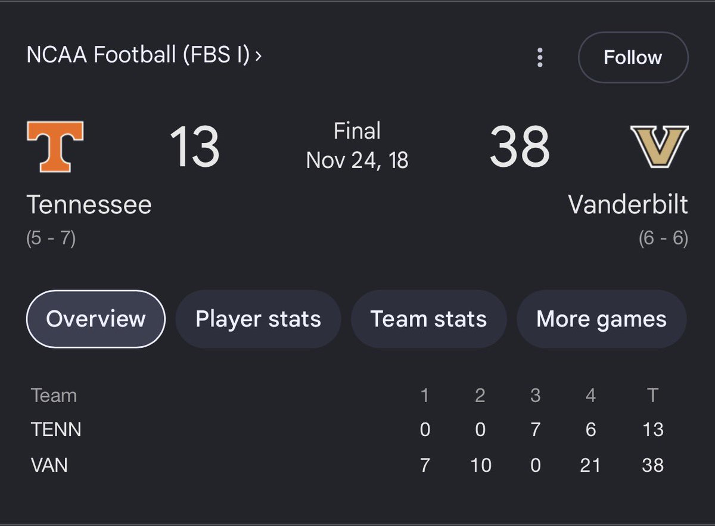Click the Tennessee orange T logo

pyautogui.click(x=55, y=147)
